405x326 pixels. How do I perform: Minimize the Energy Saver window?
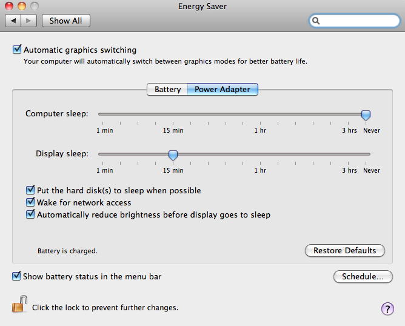22,5
